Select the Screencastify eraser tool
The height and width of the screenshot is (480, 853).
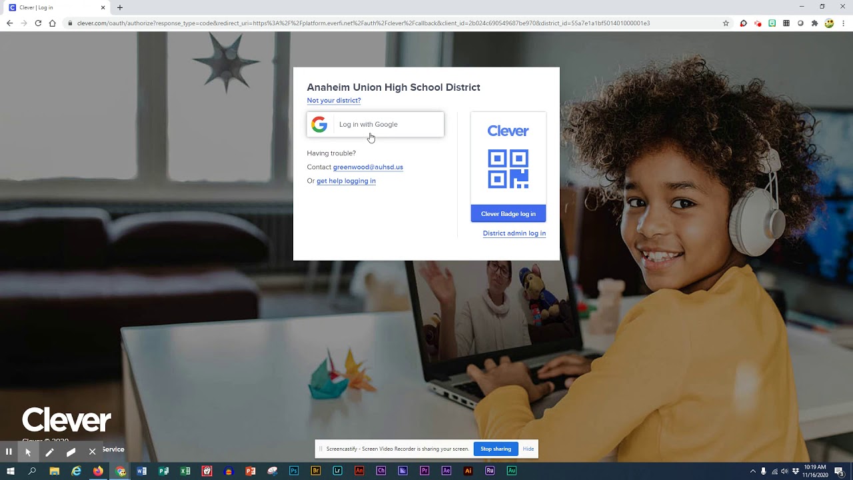(x=71, y=451)
